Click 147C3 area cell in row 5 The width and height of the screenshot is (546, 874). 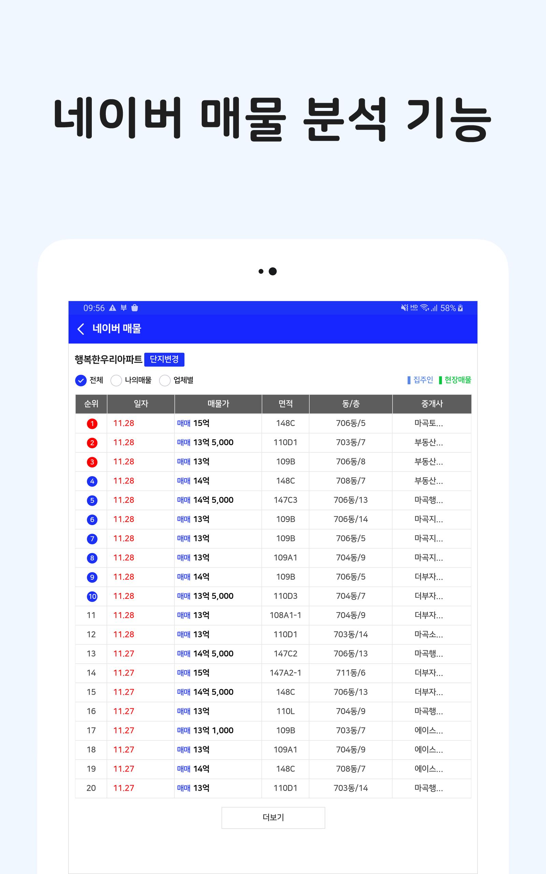click(x=286, y=500)
